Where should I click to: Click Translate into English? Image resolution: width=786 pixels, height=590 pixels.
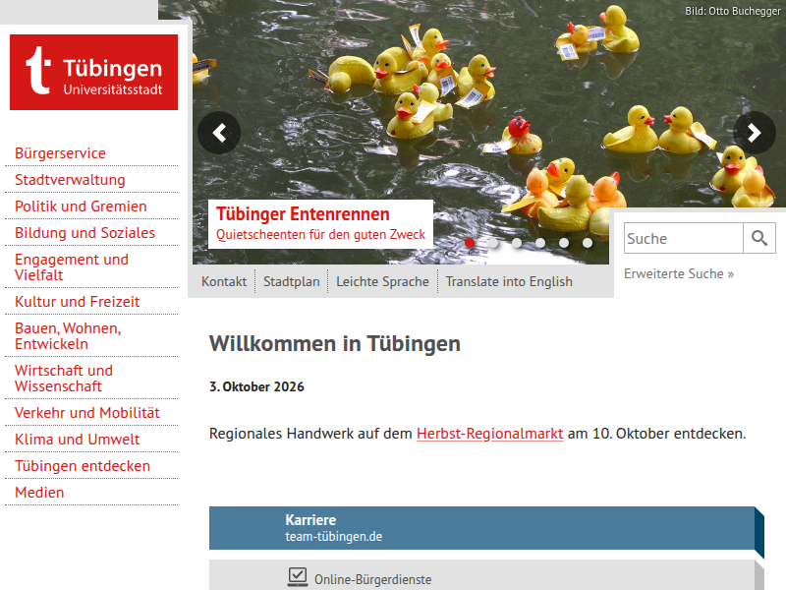509,281
